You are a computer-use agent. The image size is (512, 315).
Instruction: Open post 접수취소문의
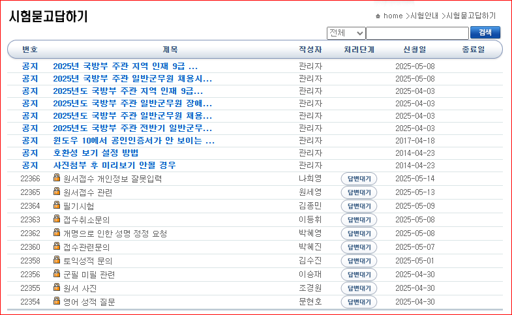point(87,220)
